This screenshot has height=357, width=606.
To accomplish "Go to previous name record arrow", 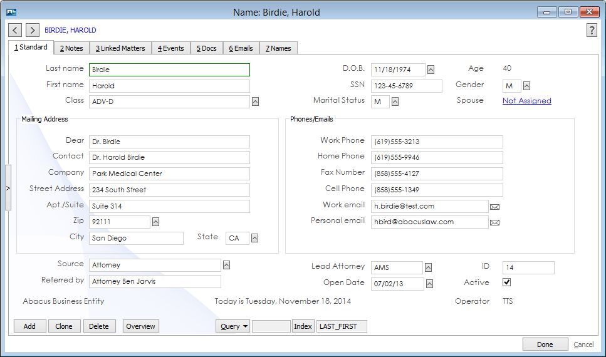I will (16, 30).
